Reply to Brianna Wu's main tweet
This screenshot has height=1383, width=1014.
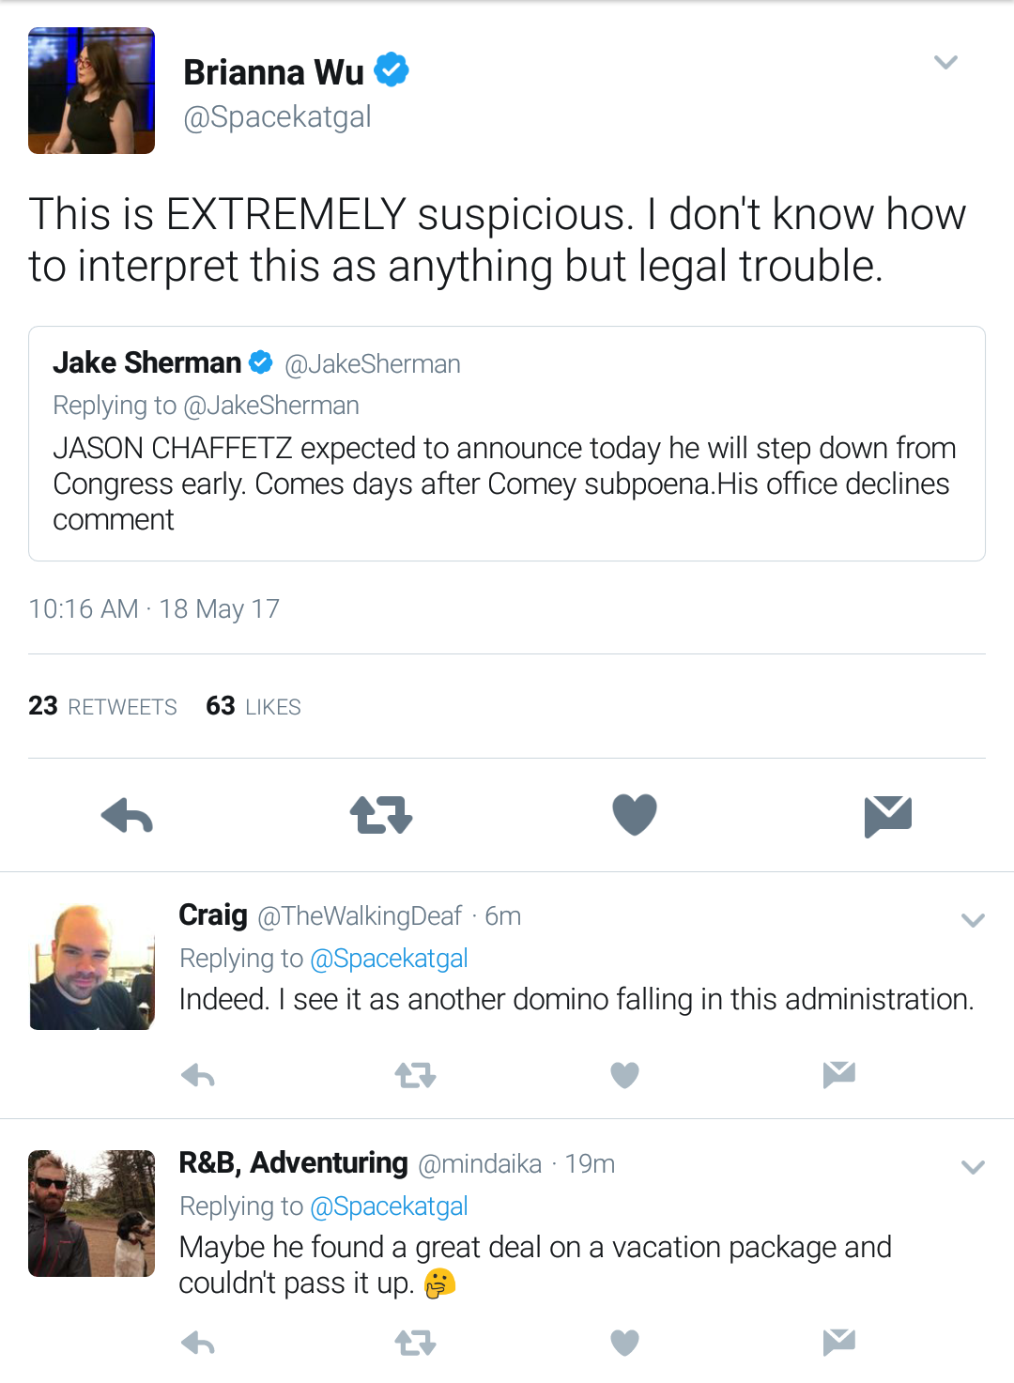[x=127, y=815]
